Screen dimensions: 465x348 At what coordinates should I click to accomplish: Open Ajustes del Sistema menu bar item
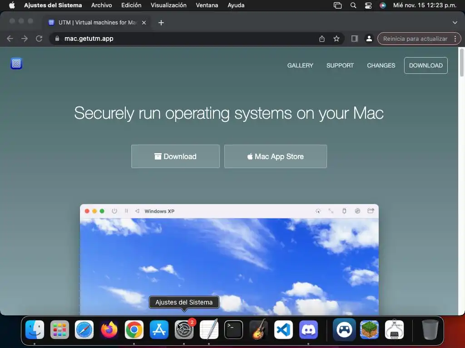53,5
